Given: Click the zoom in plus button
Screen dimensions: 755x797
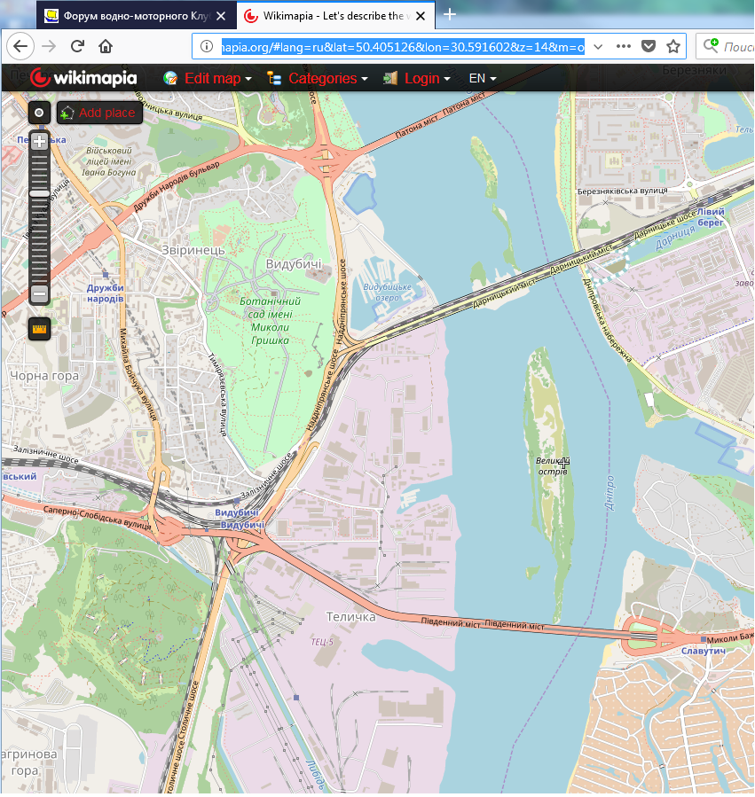Looking at the screenshot, I should (x=39, y=142).
